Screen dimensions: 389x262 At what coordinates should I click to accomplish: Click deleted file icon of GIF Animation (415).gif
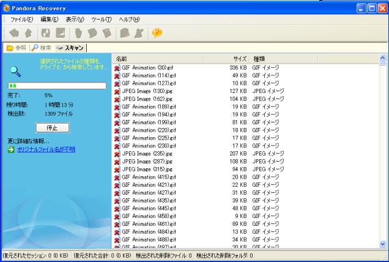(117, 178)
